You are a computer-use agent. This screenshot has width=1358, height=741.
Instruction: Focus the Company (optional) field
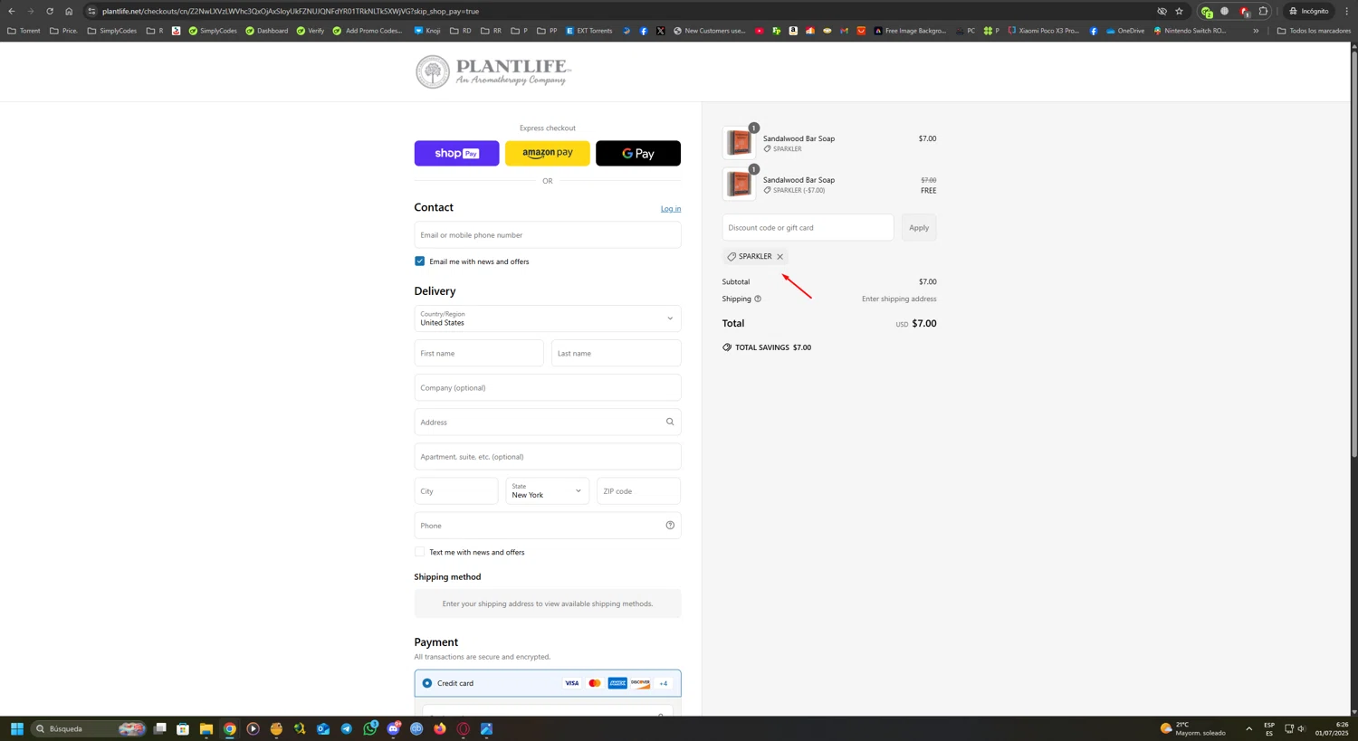click(x=548, y=388)
